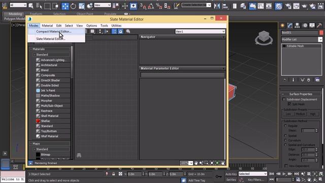Toggle Subdivision Displacement checkbox
Viewport: 325px width, 183px height.
284,100
